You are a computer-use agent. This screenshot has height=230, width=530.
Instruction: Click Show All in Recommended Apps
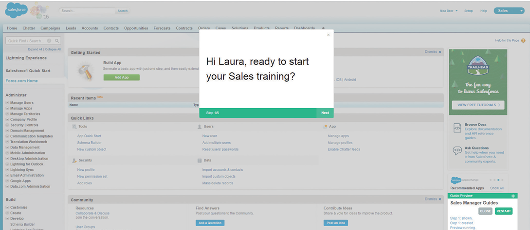pos(496,188)
